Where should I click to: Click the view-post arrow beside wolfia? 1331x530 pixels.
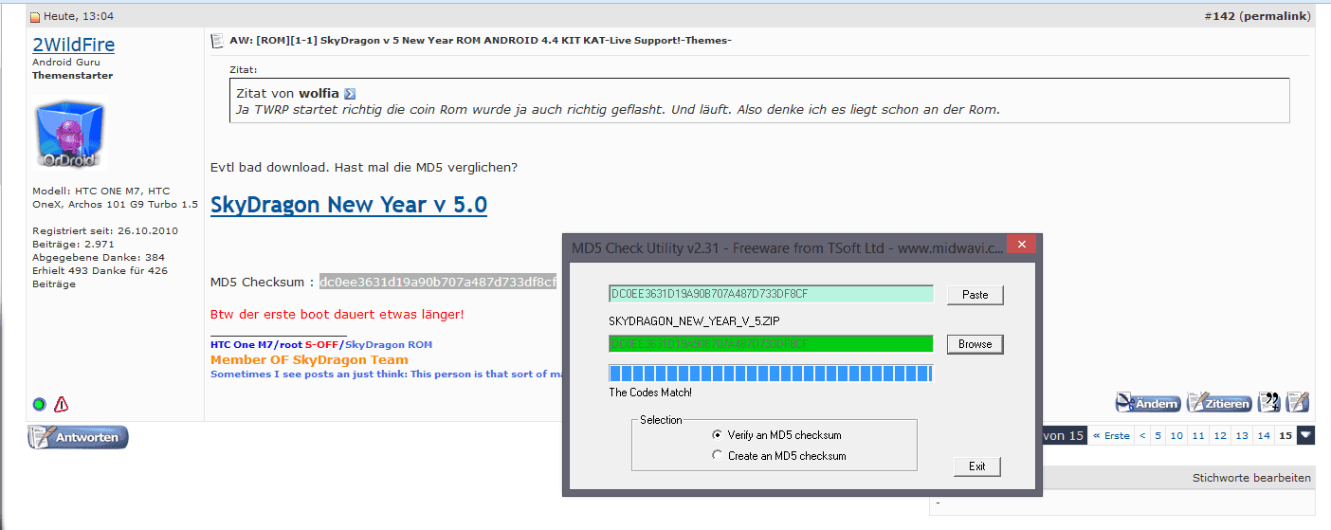pyautogui.click(x=350, y=94)
